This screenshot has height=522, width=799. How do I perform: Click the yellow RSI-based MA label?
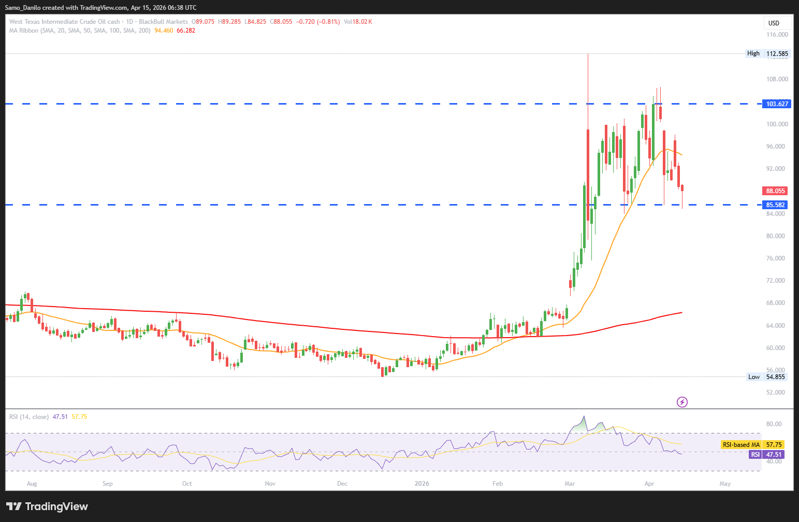click(x=741, y=445)
